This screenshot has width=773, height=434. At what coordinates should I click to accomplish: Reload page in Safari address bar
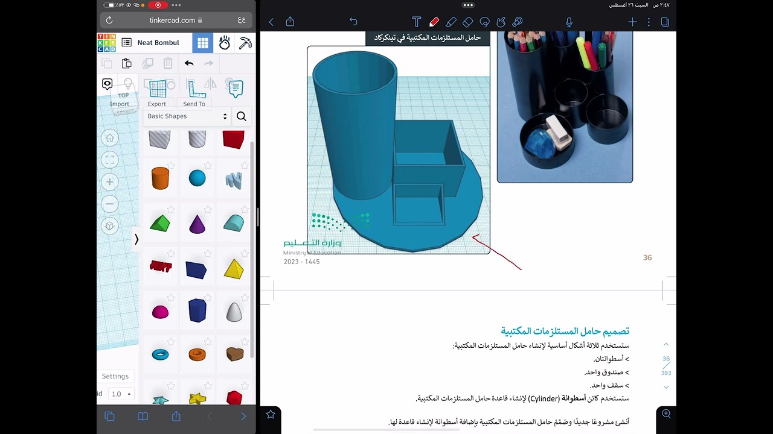click(x=109, y=20)
